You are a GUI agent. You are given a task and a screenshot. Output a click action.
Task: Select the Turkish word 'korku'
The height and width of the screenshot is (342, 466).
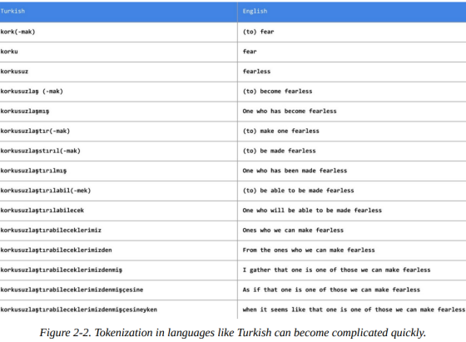[9, 52]
